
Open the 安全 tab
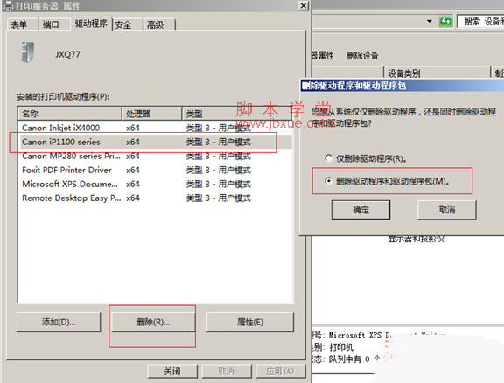123,24
